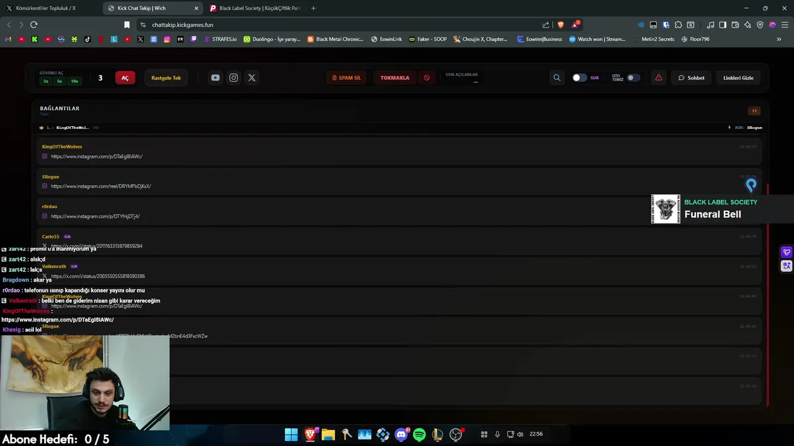Expand bookmarks overflow chevron

pyautogui.click(x=778, y=39)
